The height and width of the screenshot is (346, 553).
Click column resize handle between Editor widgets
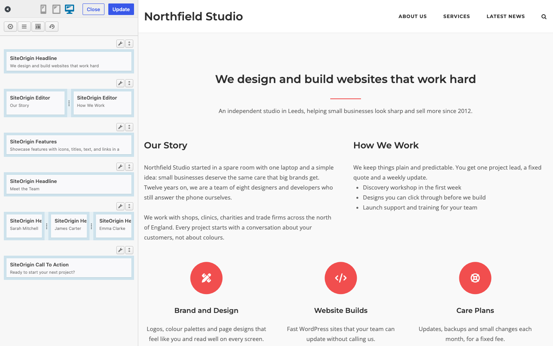(69, 103)
